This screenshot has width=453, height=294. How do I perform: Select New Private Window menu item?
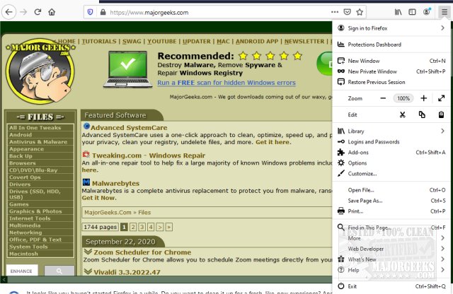point(372,71)
